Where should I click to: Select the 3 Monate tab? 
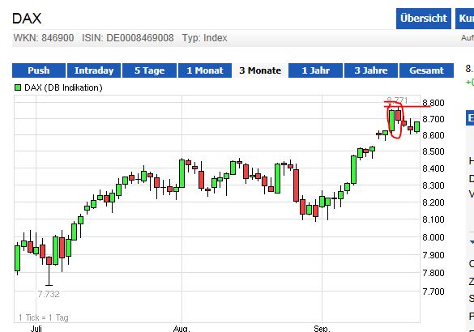260,70
